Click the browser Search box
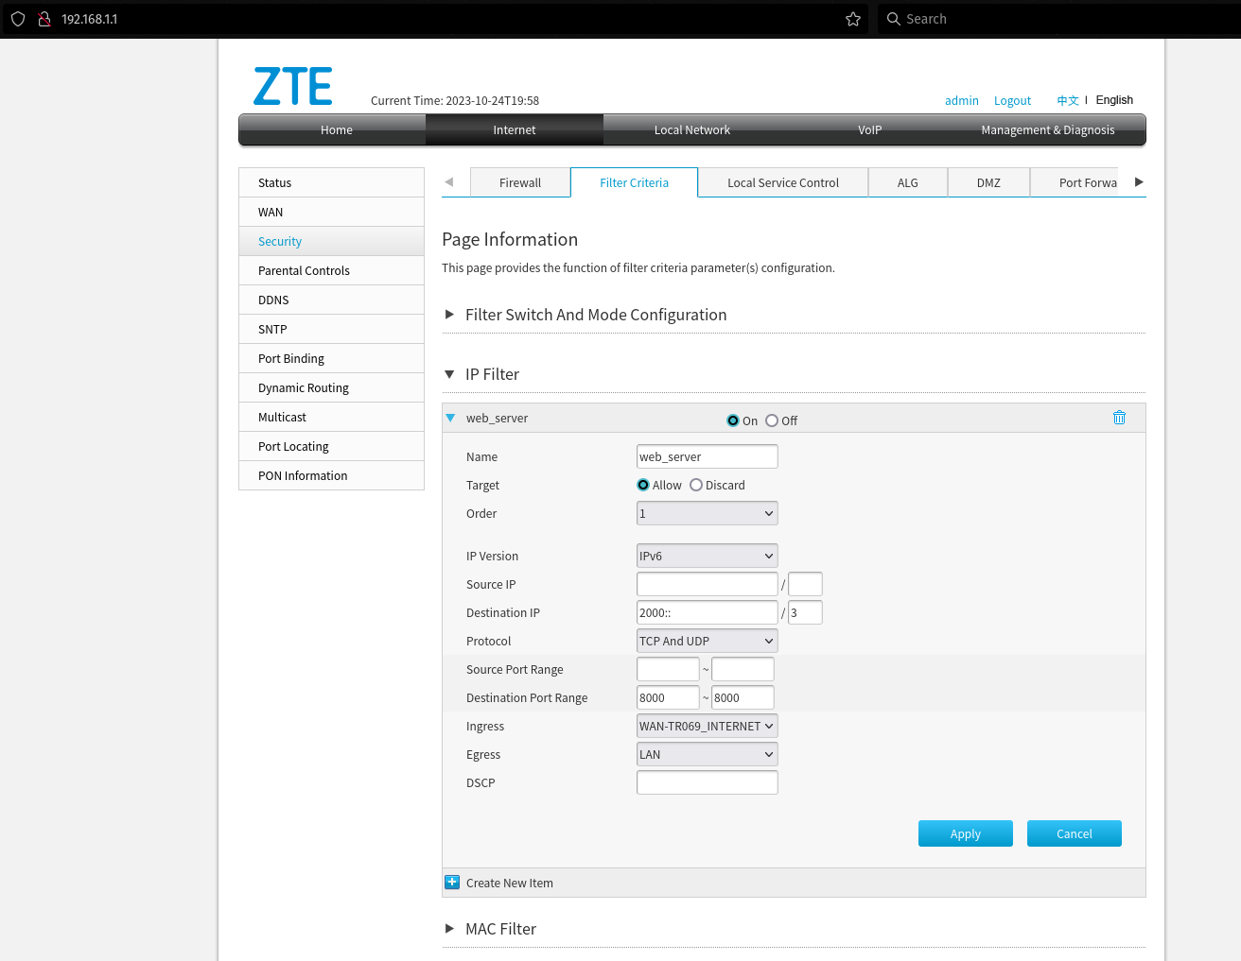The height and width of the screenshot is (961, 1241). coord(1059,19)
